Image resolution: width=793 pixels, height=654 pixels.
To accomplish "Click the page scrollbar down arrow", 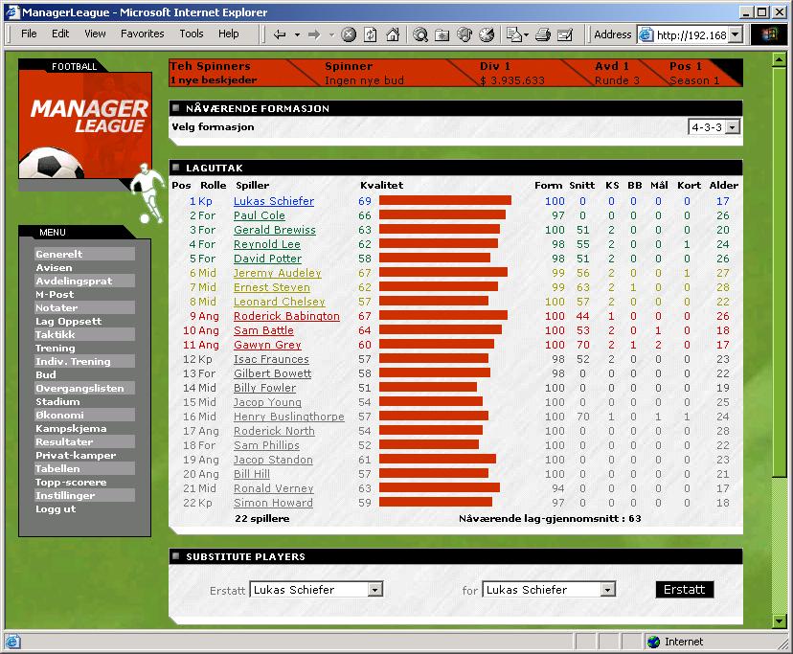I will (779, 620).
